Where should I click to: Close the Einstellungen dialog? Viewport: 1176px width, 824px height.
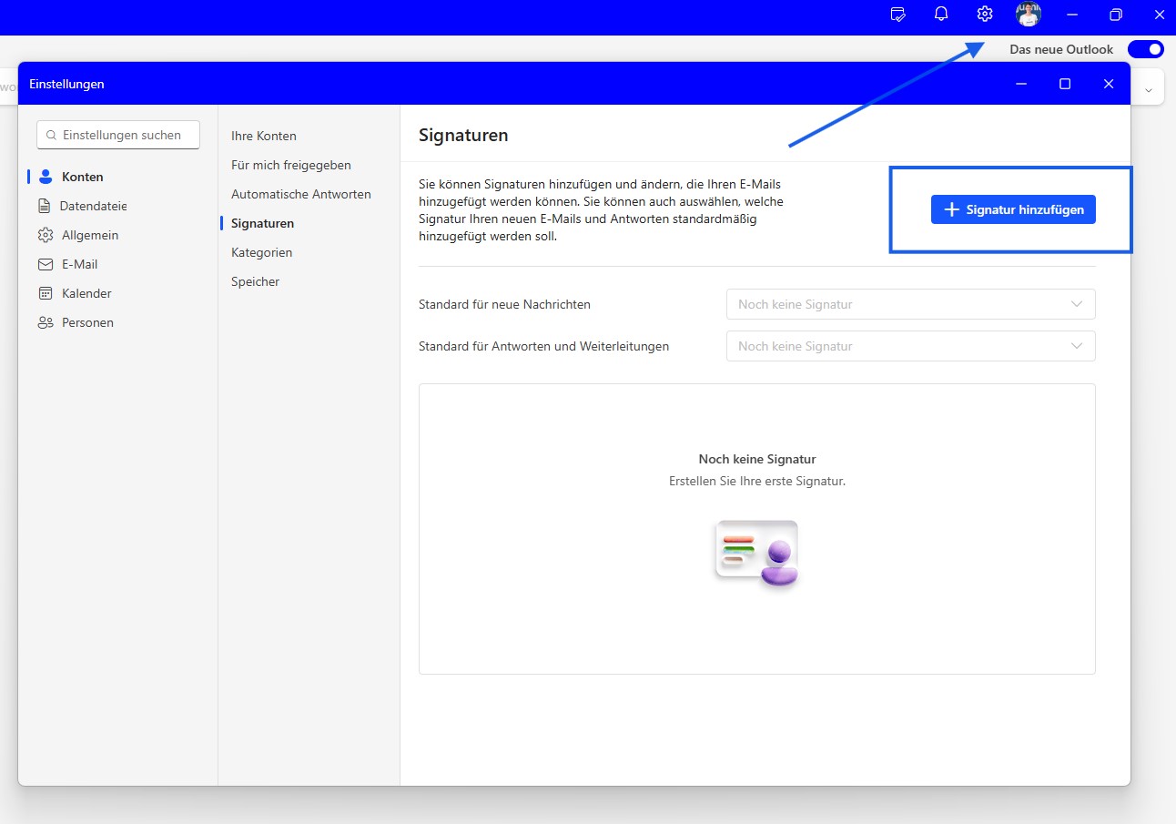click(1109, 84)
